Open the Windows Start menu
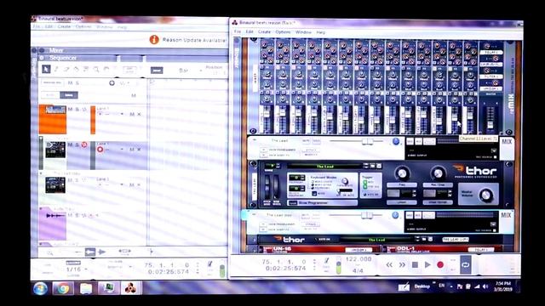This screenshot has height=306, width=545. (x=40, y=288)
